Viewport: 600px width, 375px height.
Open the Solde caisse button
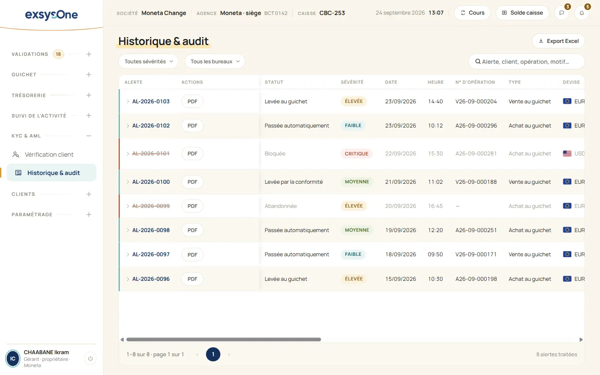click(522, 13)
